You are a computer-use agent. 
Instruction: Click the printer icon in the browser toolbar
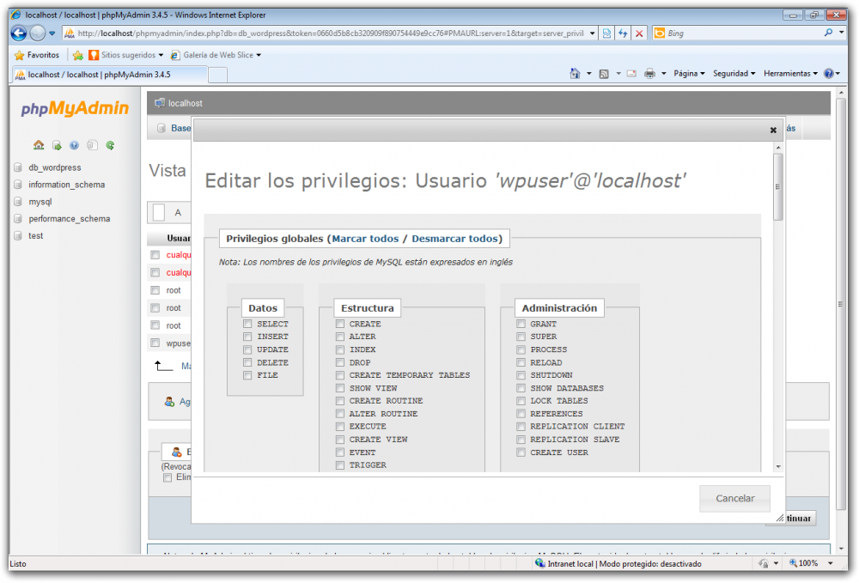[651, 73]
